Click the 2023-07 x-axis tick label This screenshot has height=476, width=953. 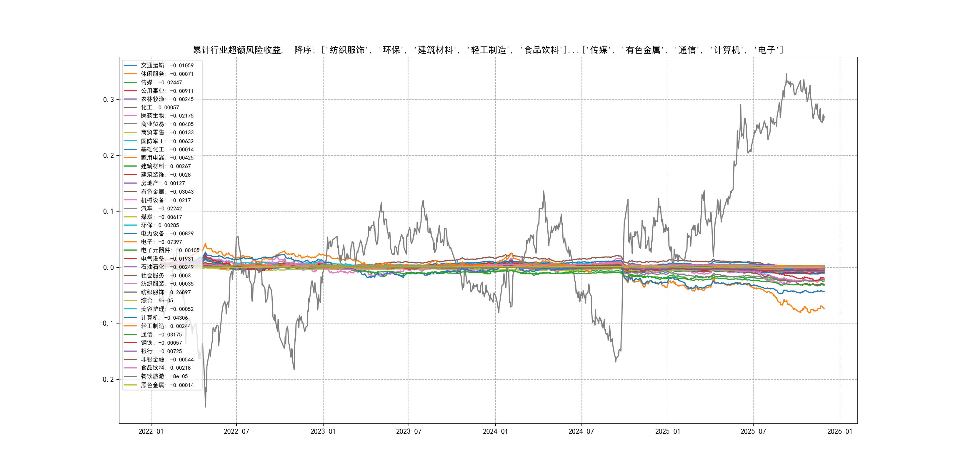click(x=409, y=431)
